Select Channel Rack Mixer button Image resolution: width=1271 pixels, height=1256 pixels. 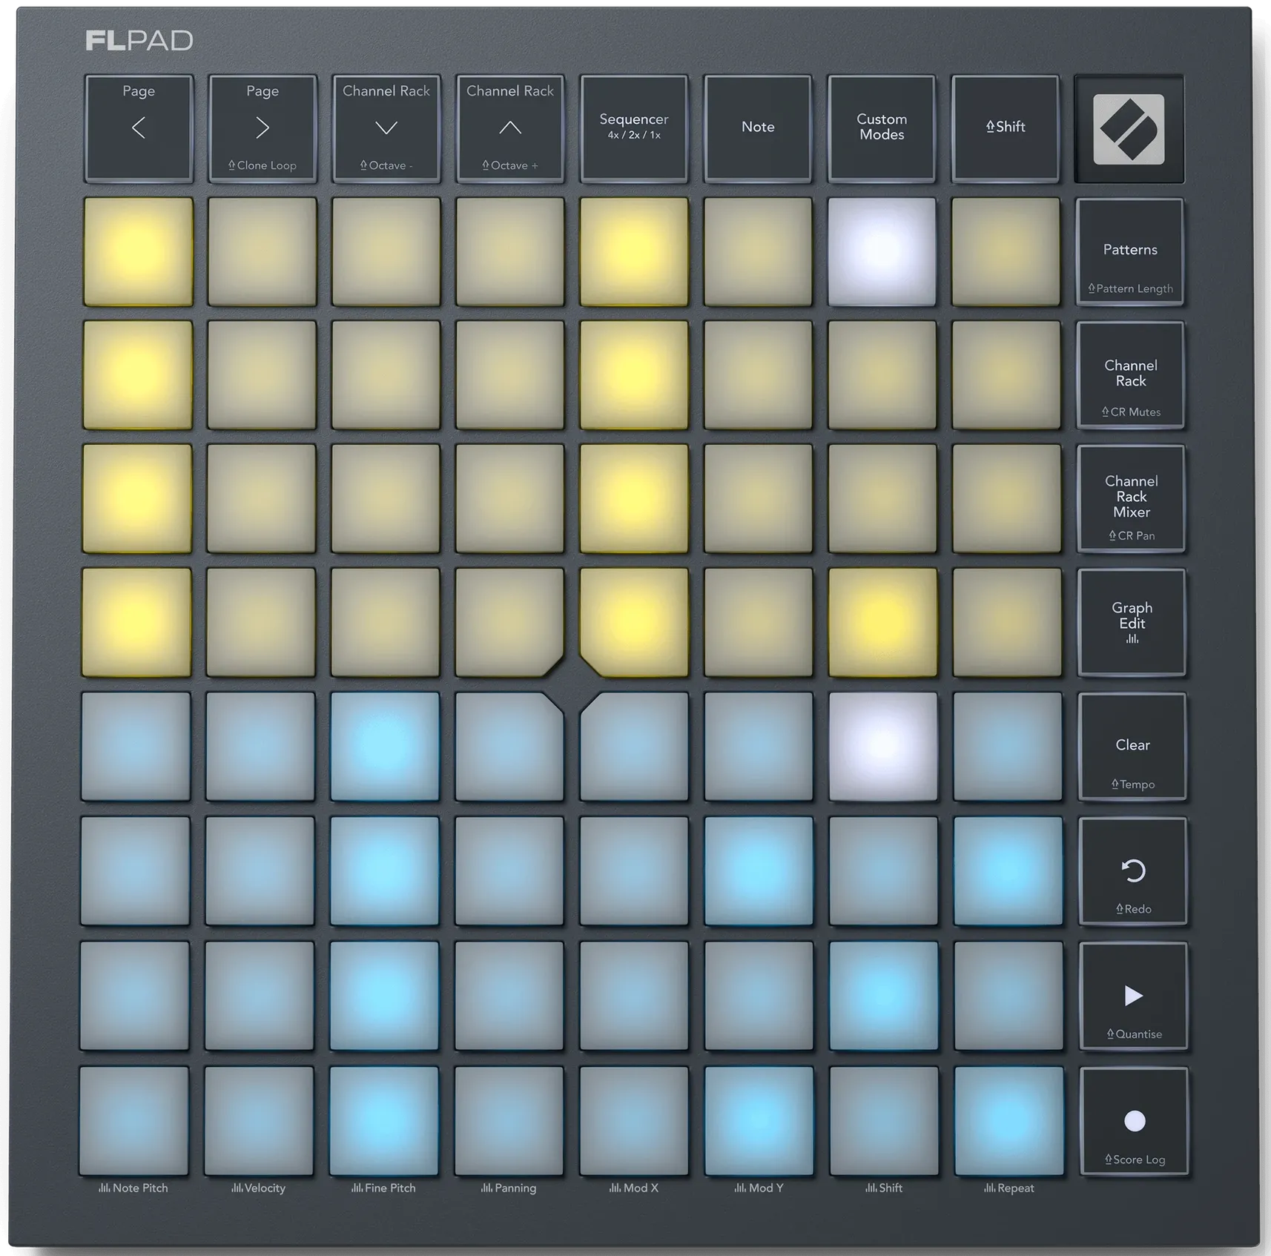1132,499
